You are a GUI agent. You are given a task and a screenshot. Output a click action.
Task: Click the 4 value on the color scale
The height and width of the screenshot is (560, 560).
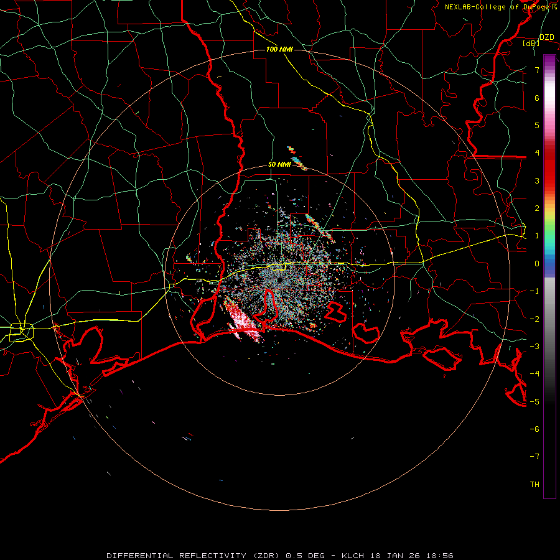[537, 153]
